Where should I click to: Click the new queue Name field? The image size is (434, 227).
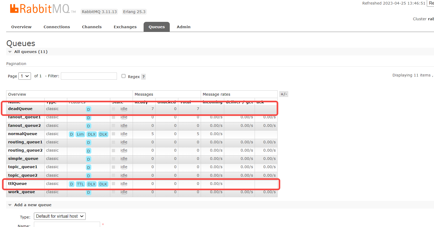click(x=67, y=224)
